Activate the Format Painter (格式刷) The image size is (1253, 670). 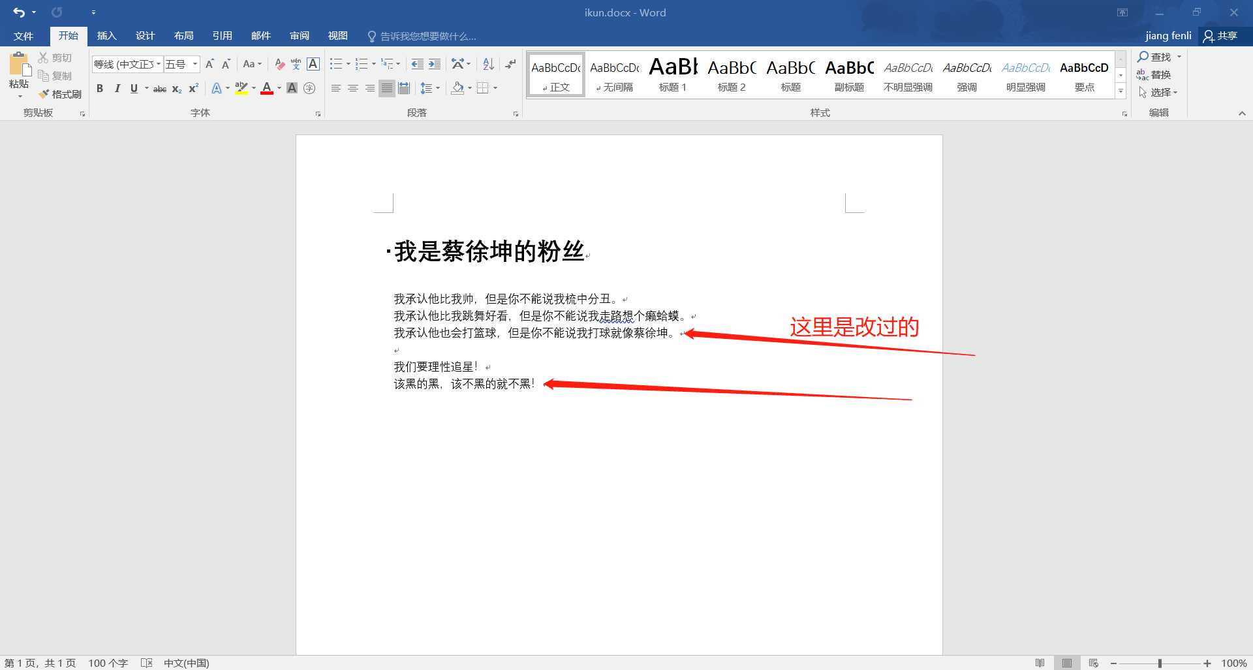59,94
